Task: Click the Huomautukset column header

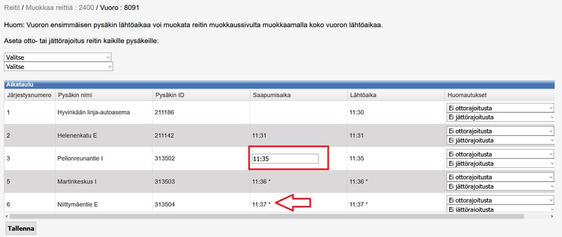Action: (499, 95)
